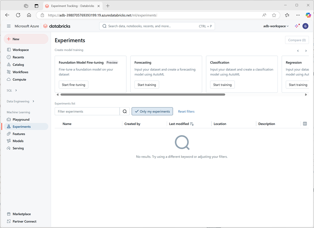Start training for Regression

(298, 85)
